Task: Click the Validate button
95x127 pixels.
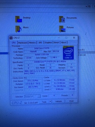Action: pos(59,101)
